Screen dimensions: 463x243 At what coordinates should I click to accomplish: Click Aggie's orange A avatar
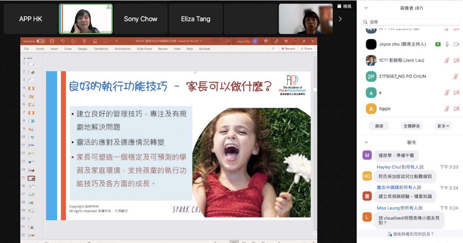371,109
